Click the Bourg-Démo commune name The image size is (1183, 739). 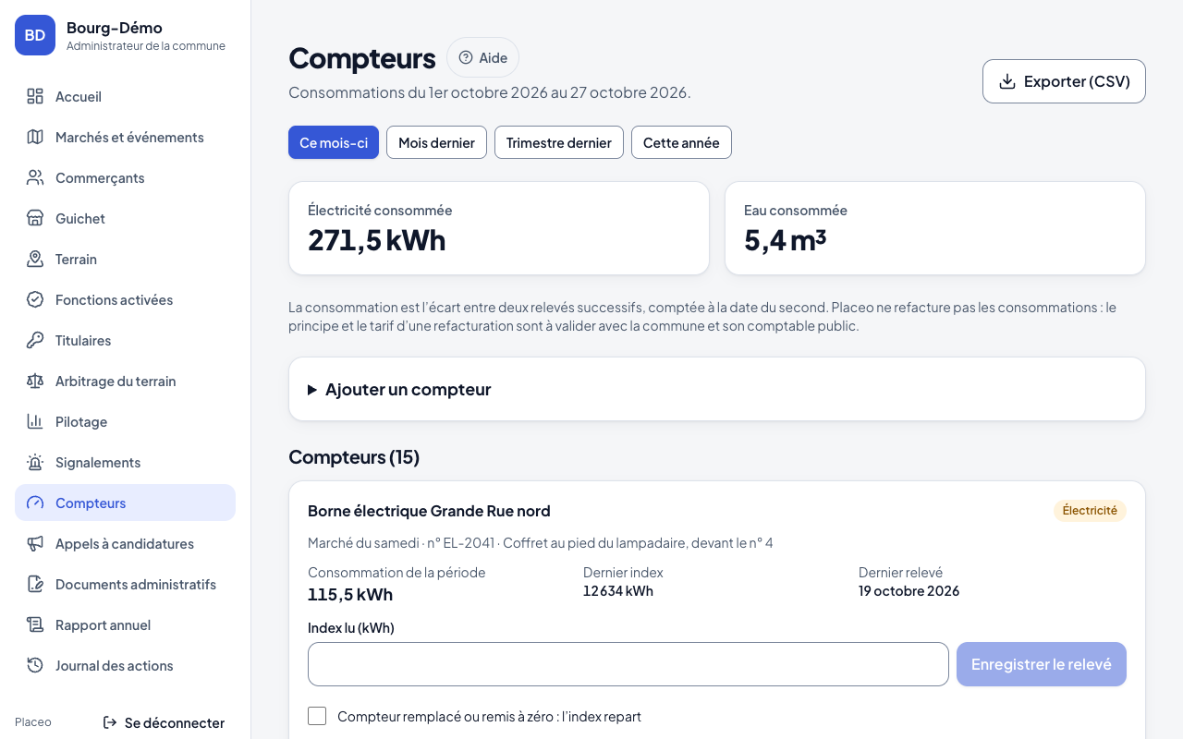(x=115, y=28)
